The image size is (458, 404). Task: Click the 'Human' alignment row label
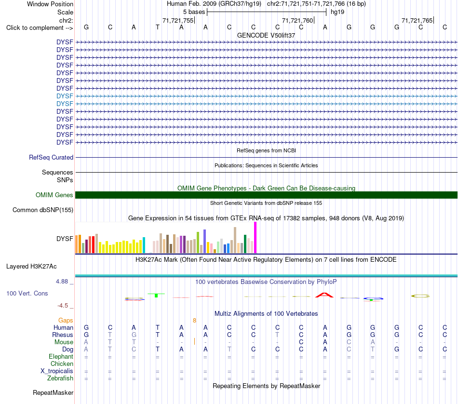click(63, 327)
